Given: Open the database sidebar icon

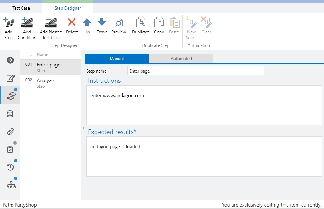Looking at the screenshot, I should coord(10,114).
